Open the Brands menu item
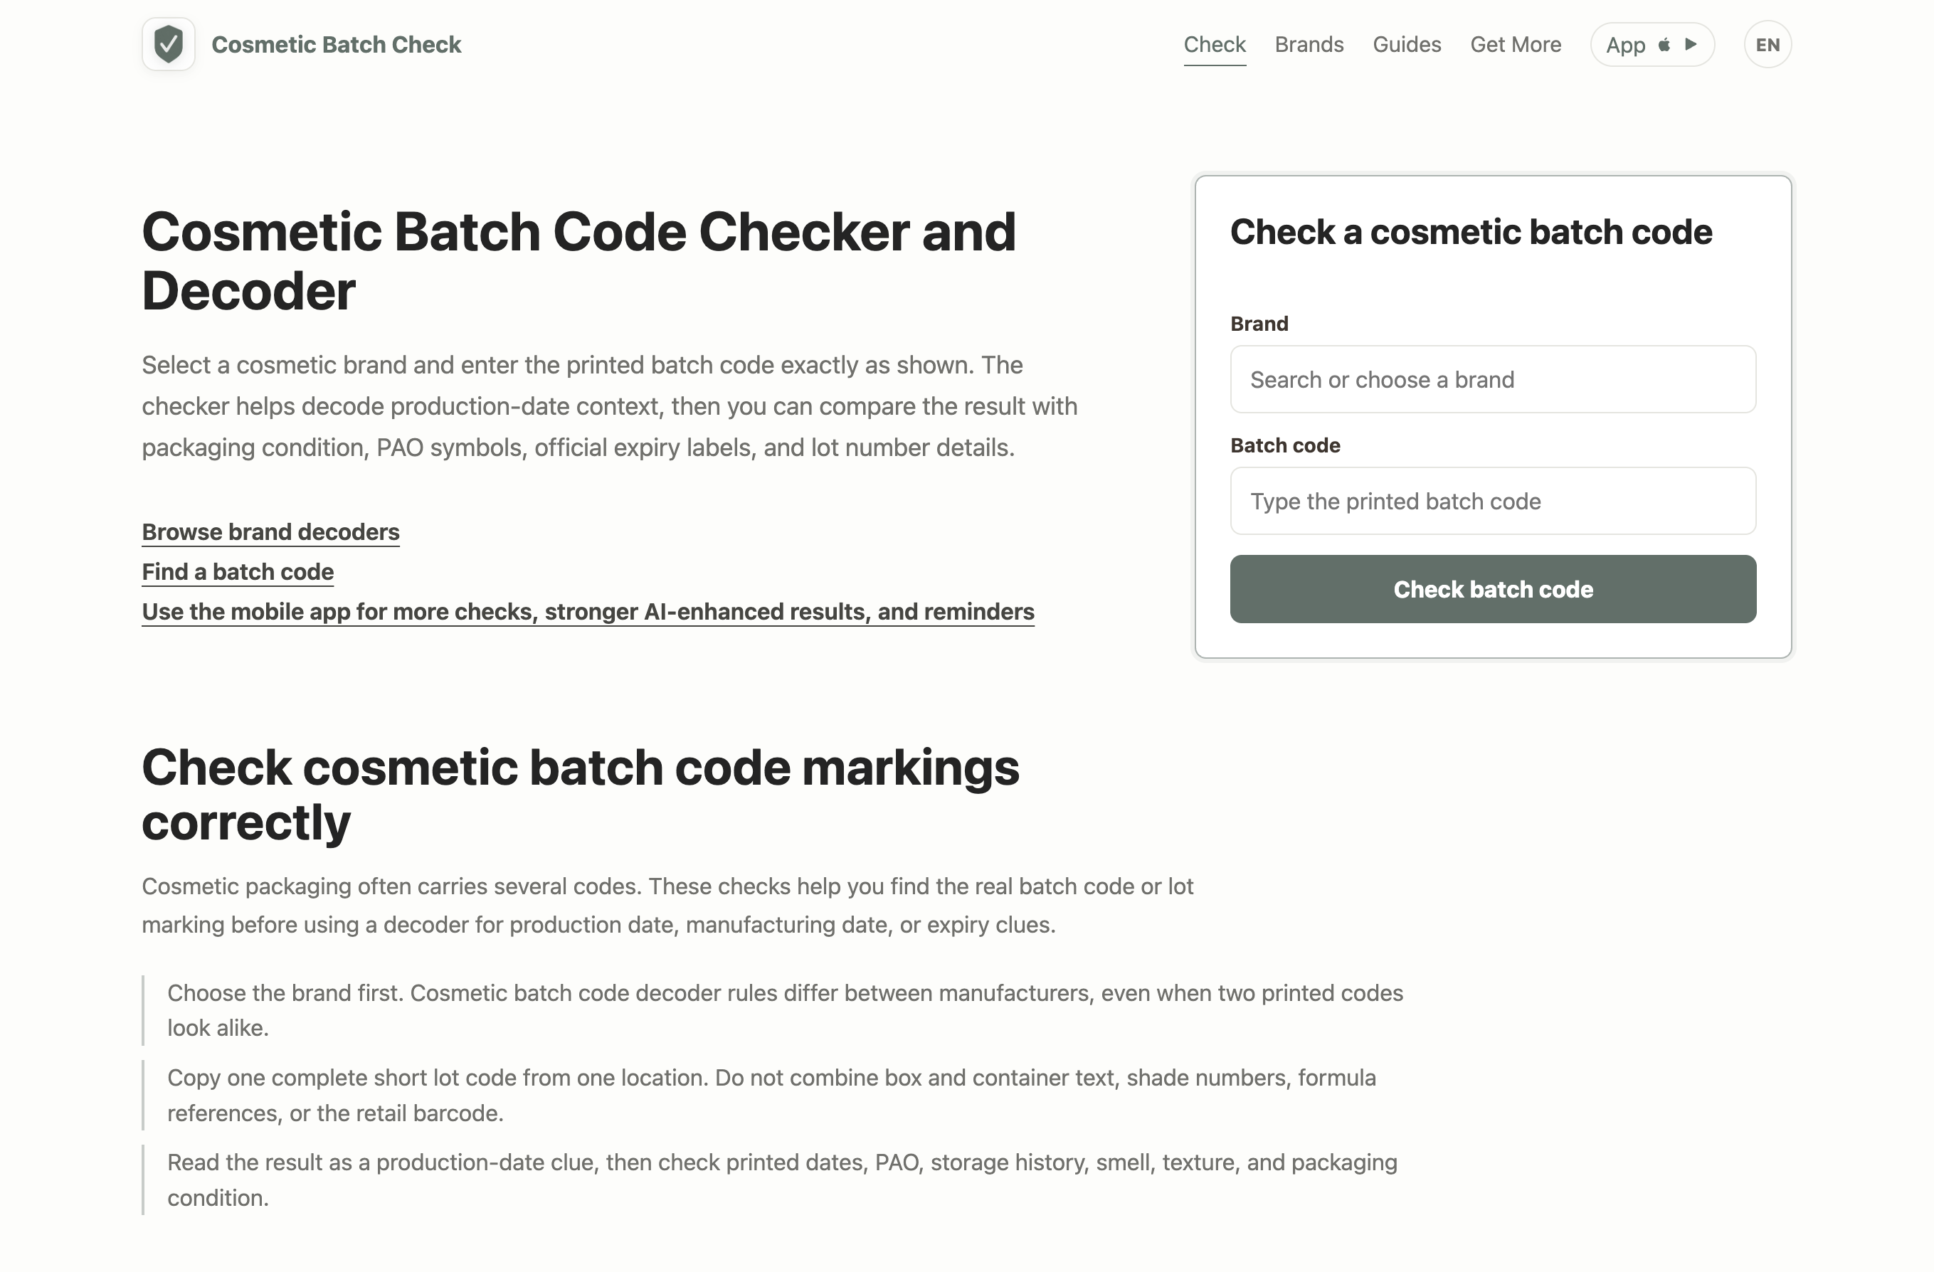Image resolution: width=1934 pixels, height=1272 pixels. coord(1309,45)
